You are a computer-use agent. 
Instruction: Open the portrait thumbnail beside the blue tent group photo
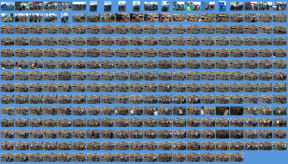point(165,6)
